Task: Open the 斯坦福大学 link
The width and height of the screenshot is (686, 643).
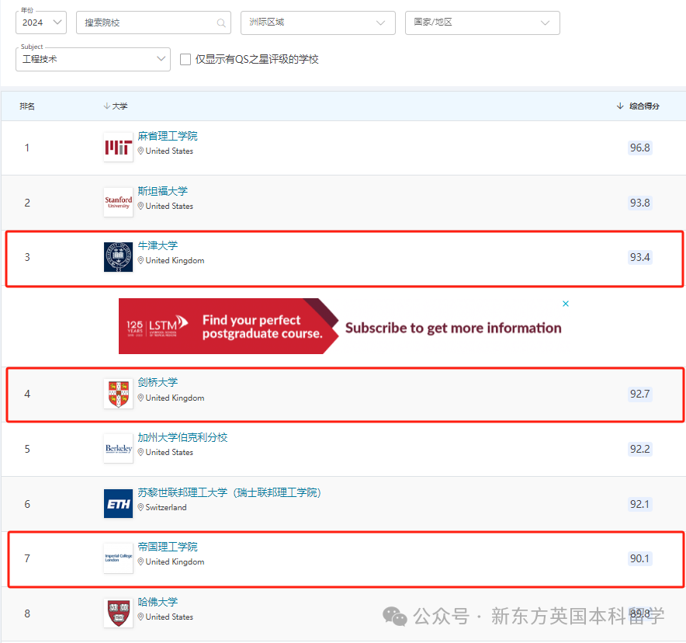Action: click(x=163, y=191)
